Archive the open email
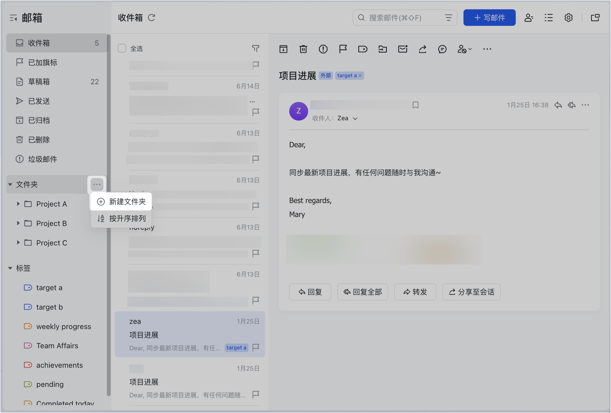611x413 pixels. tap(283, 49)
